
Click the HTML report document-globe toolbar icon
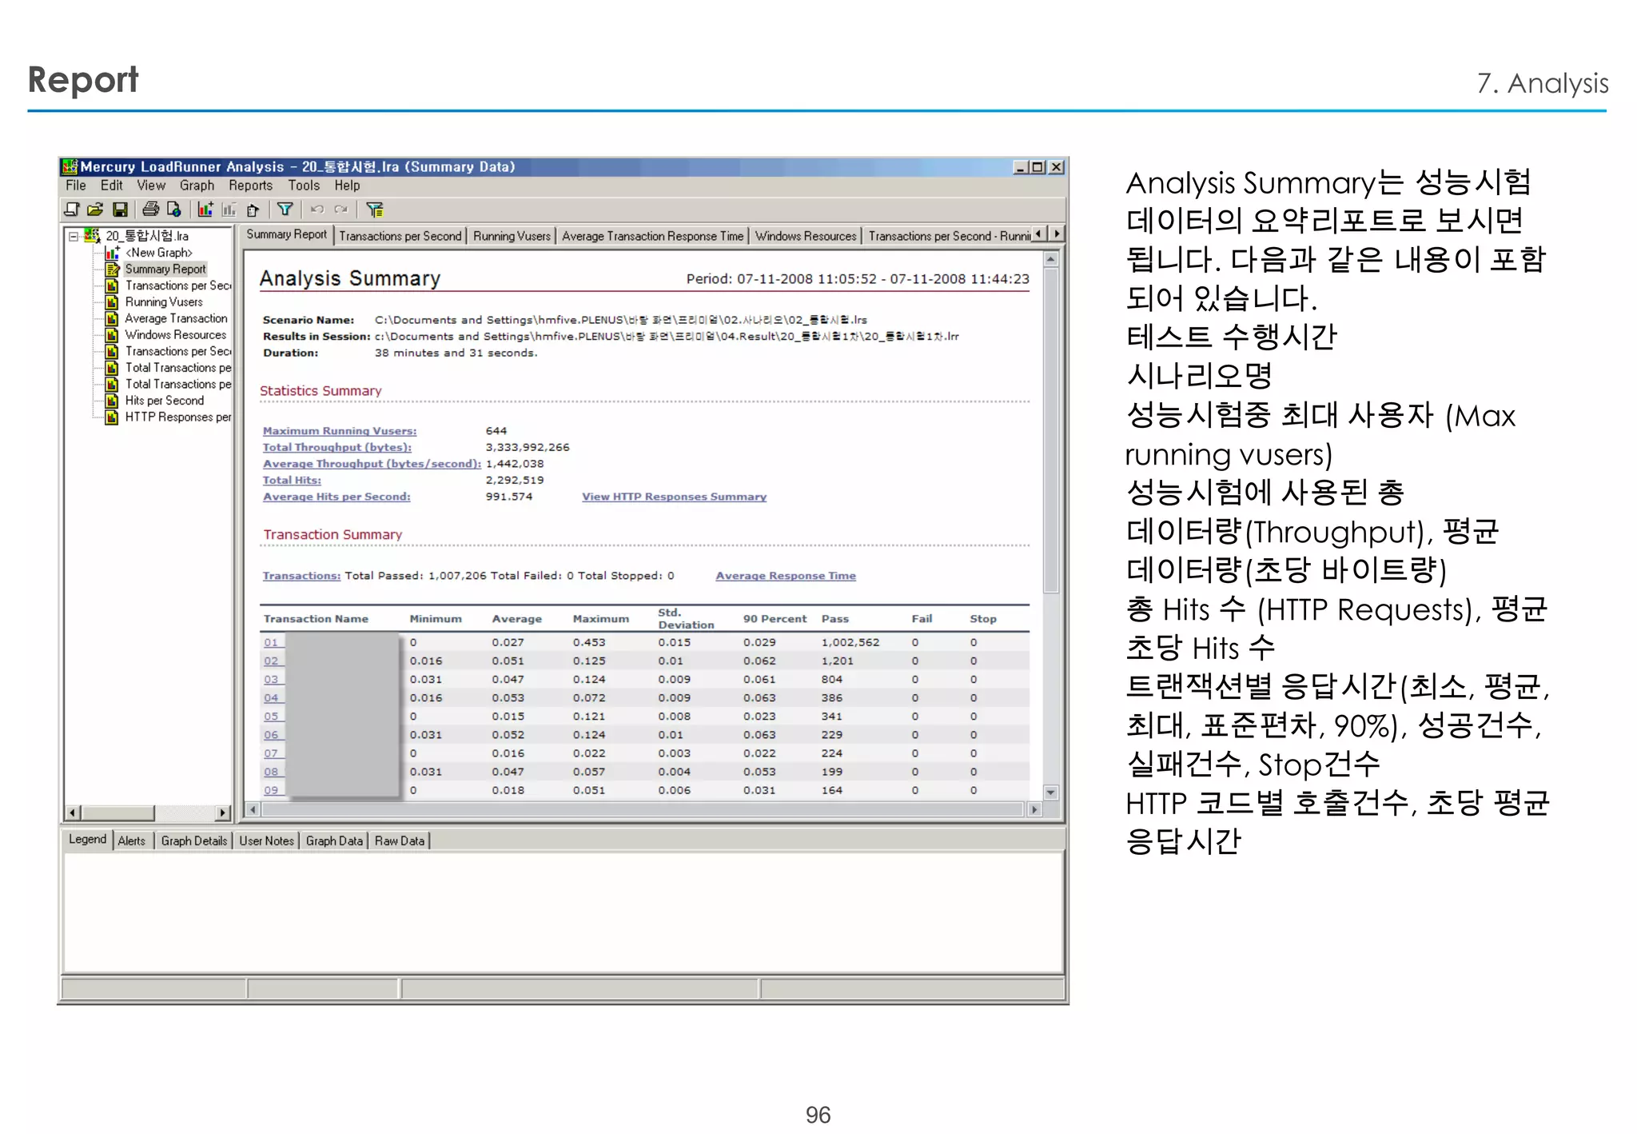coord(173,210)
